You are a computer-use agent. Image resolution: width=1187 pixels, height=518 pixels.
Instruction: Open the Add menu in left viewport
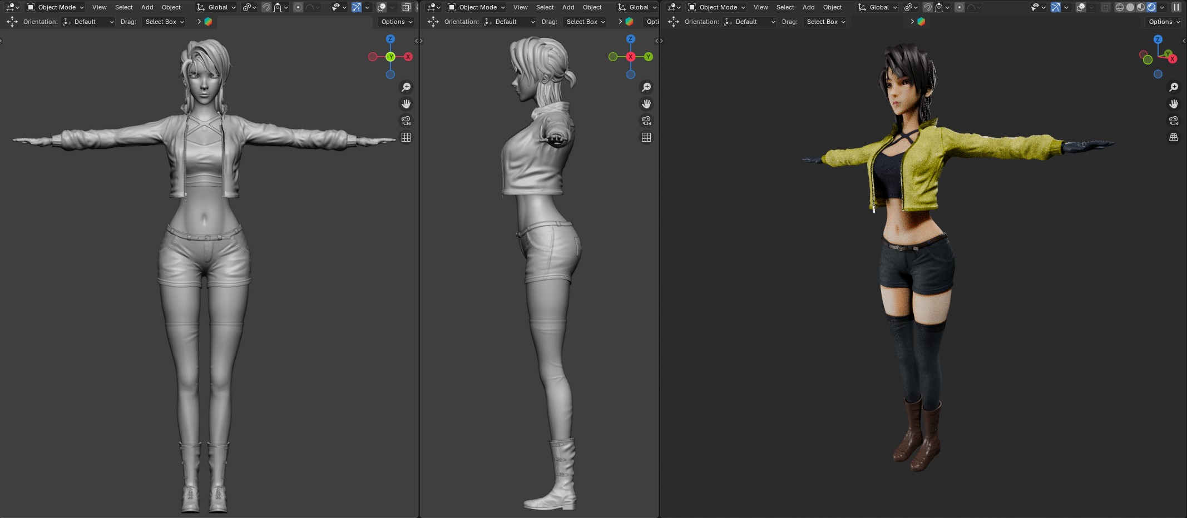tap(147, 7)
